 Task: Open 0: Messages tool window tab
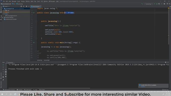coord(28,90)
